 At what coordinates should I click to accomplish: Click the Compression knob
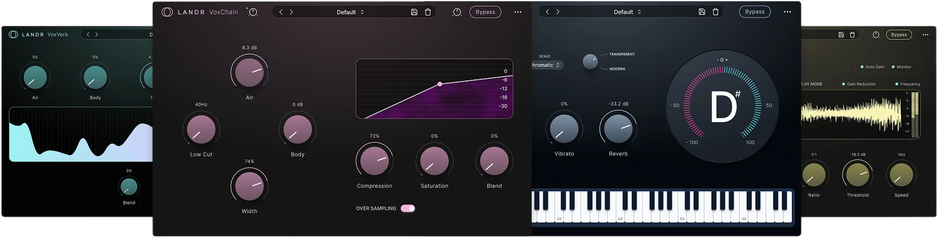[x=375, y=160]
